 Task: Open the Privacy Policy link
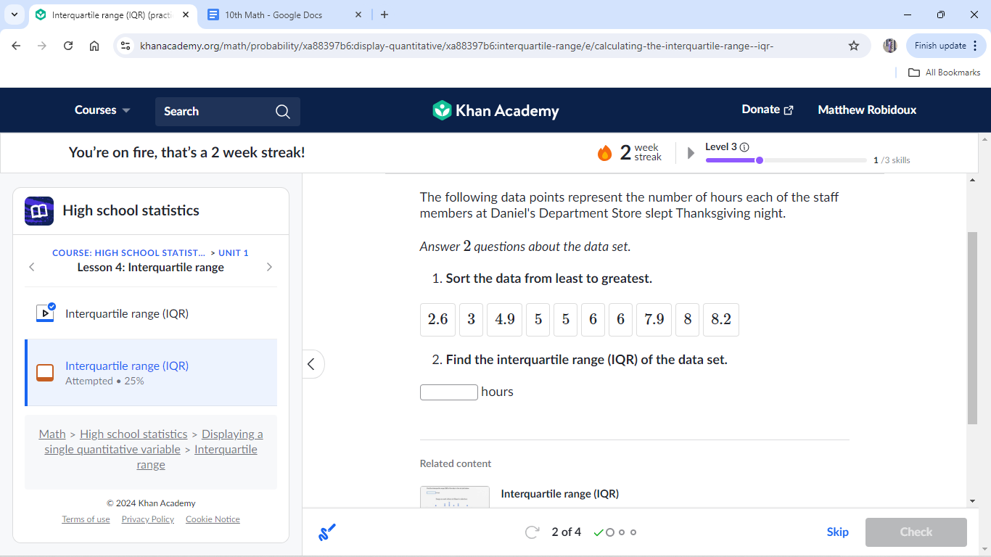tap(148, 519)
